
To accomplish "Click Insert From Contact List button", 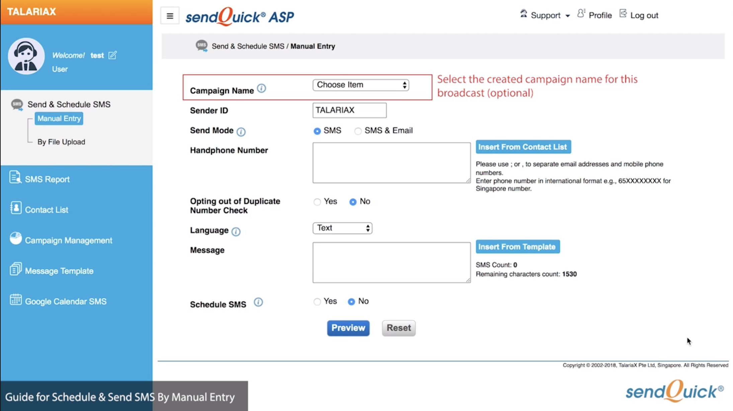I will pyautogui.click(x=523, y=147).
